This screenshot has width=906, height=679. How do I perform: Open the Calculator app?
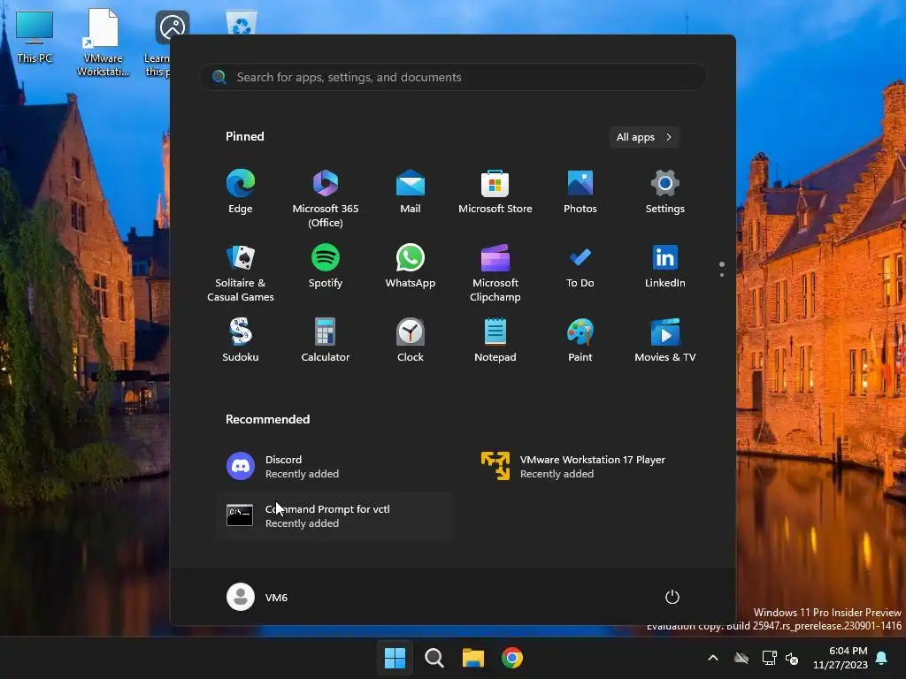pos(326,340)
